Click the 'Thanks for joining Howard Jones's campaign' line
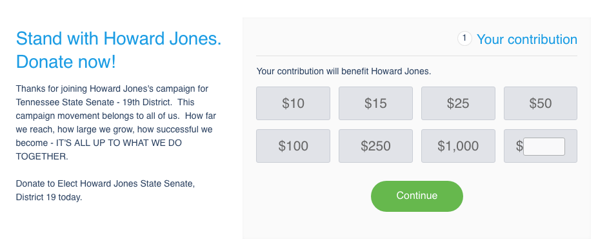The height and width of the screenshot is (248, 598). coord(112,89)
